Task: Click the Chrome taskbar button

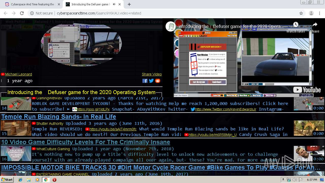Action: [x=46, y=180]
